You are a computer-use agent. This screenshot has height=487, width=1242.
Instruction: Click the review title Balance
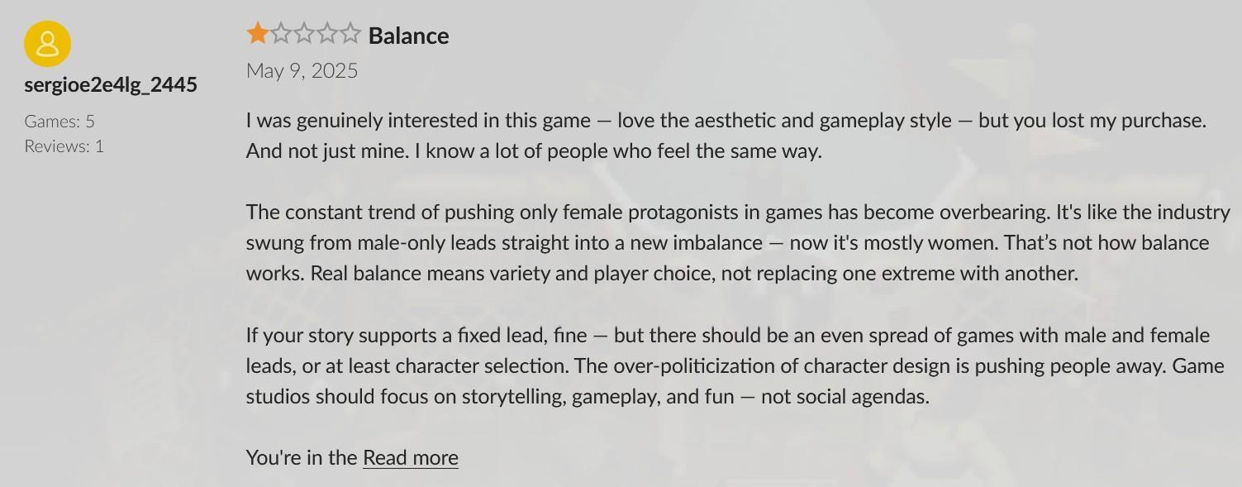(409, 36)
